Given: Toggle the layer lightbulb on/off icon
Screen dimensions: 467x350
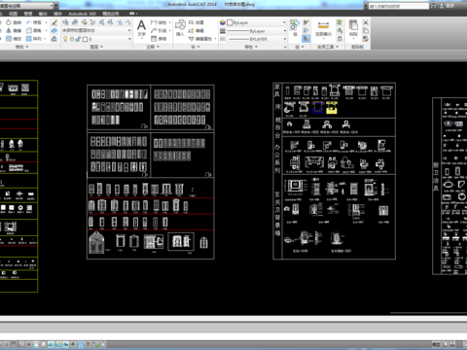Looking at the screenshot, I should pos(65,39).
